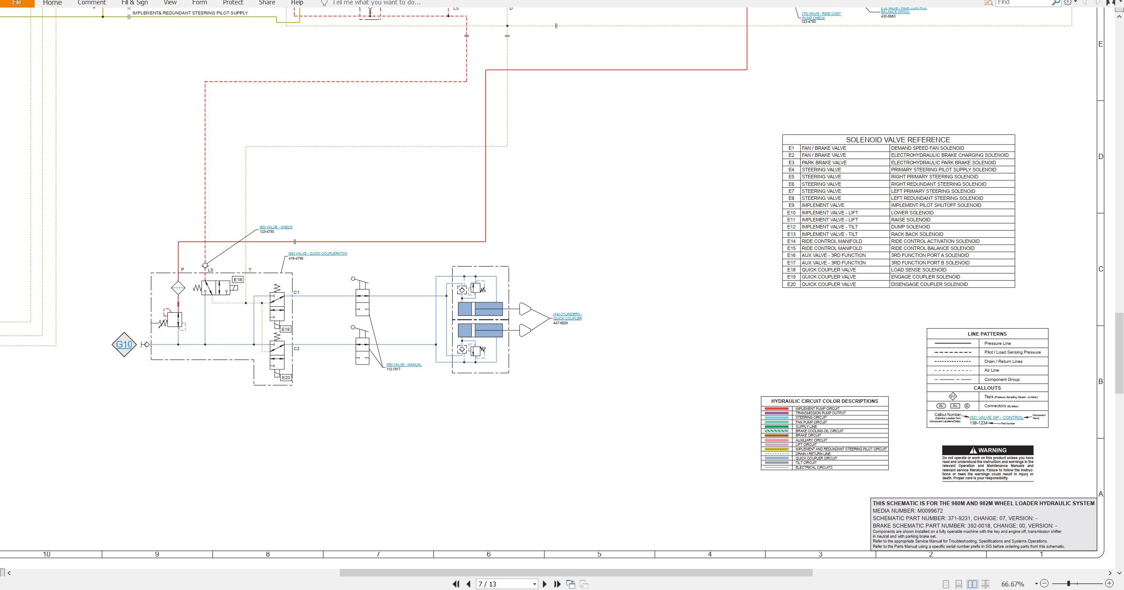Open the search settings gear icon

(x=1068, y=2)
